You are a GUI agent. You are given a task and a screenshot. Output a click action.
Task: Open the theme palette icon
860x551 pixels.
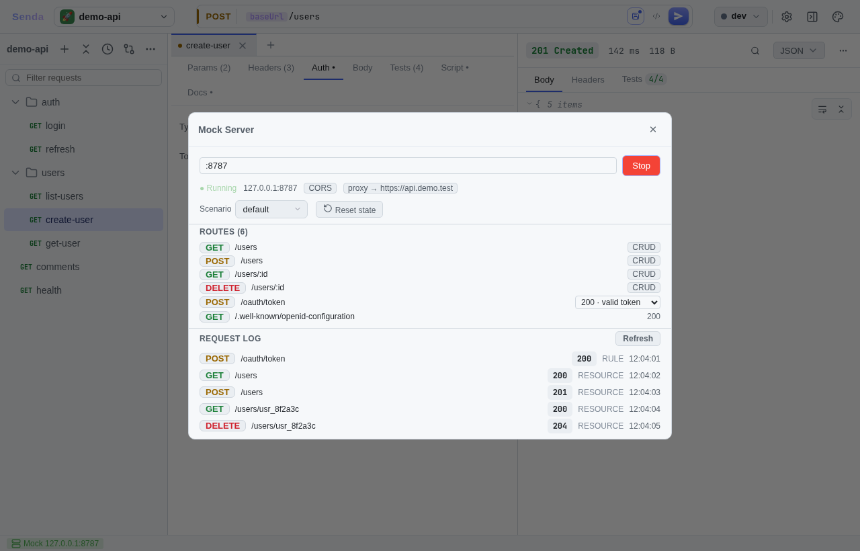[x=838, y=17]
